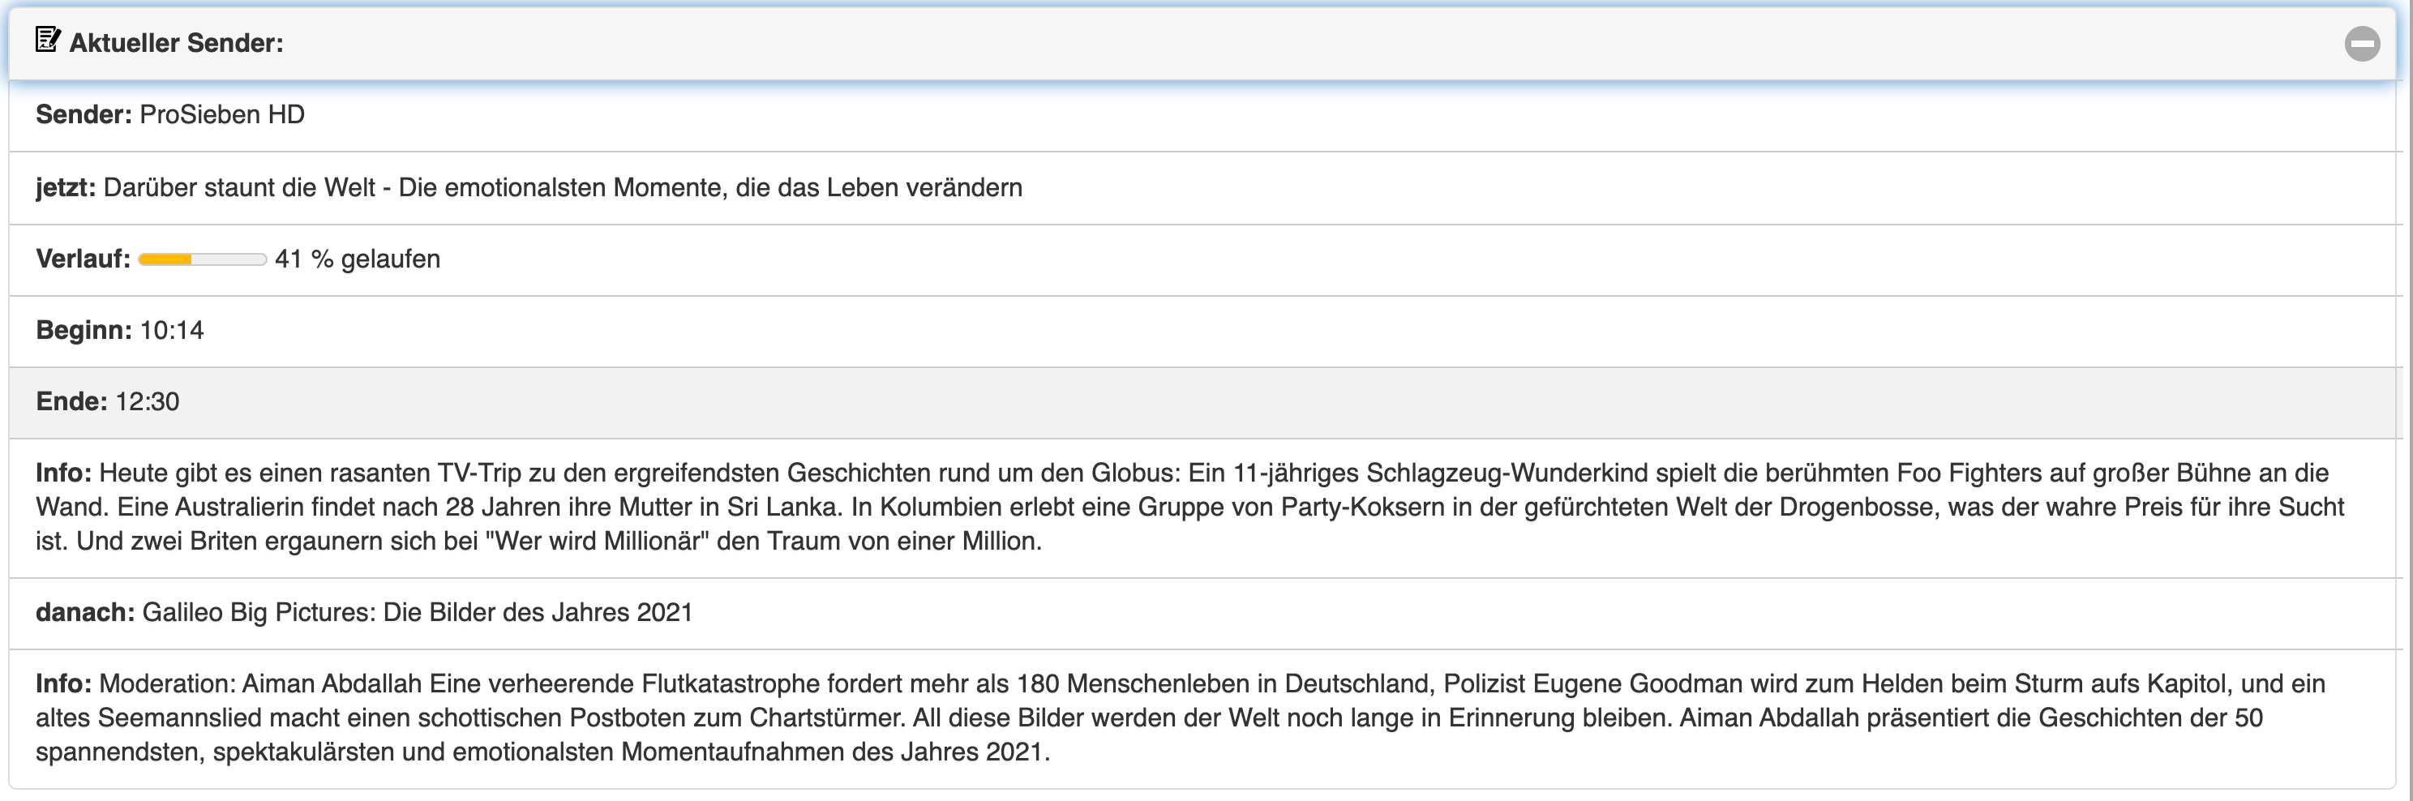The width and height of the screenshot is (2413, 801).
Task: Click the bold Ende: label
Action: click(72, 401)
